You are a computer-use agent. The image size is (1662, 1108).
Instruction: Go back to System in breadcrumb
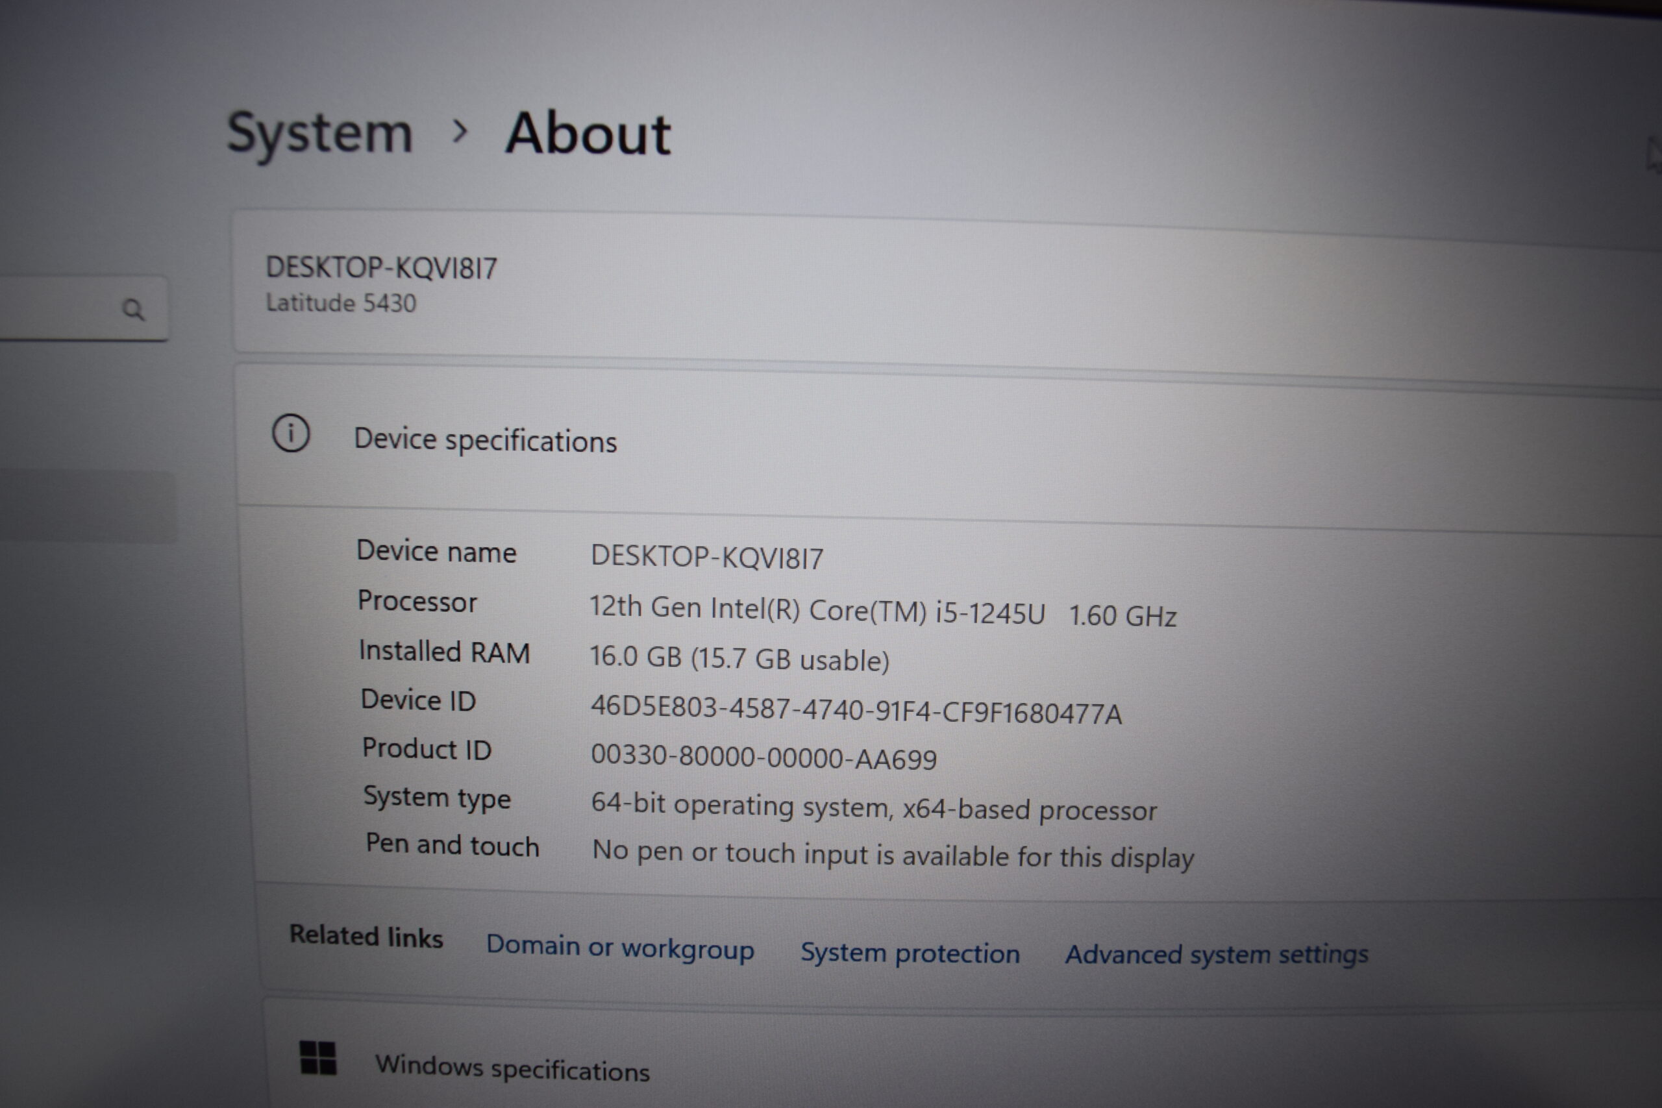(x=319, y=133)
